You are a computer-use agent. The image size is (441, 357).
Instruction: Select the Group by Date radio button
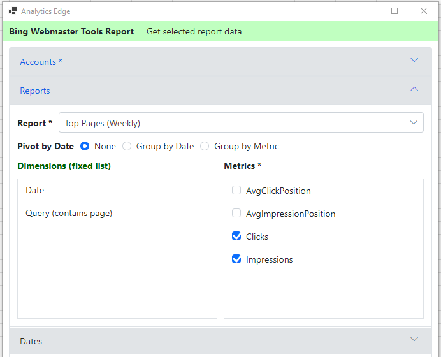(x=127, y=146)
